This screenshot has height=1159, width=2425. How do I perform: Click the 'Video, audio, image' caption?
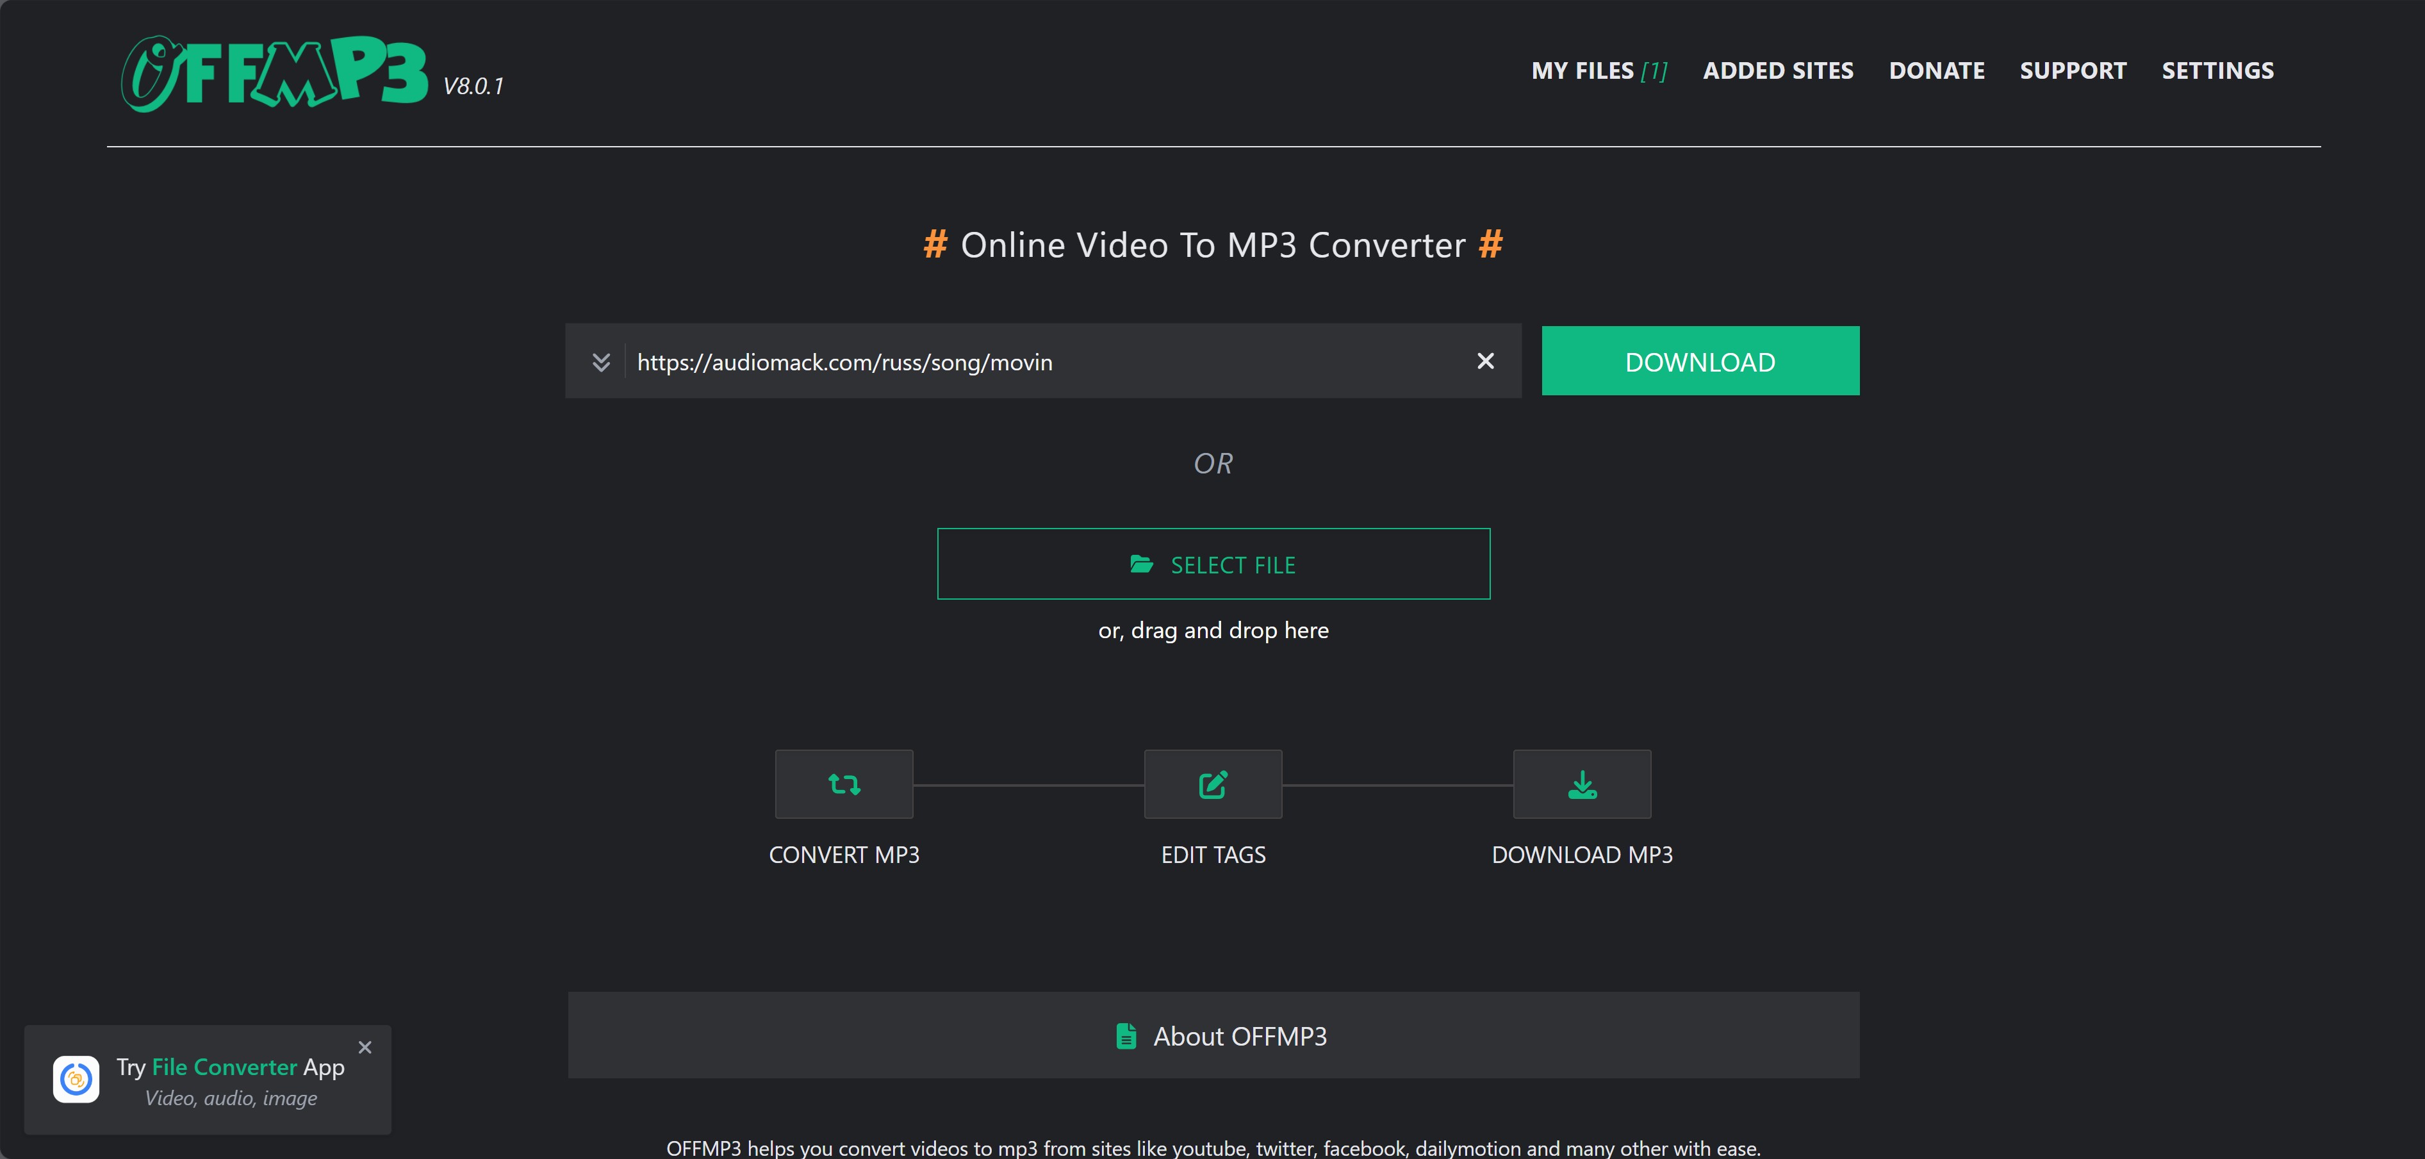click(x=231, y=1097)
